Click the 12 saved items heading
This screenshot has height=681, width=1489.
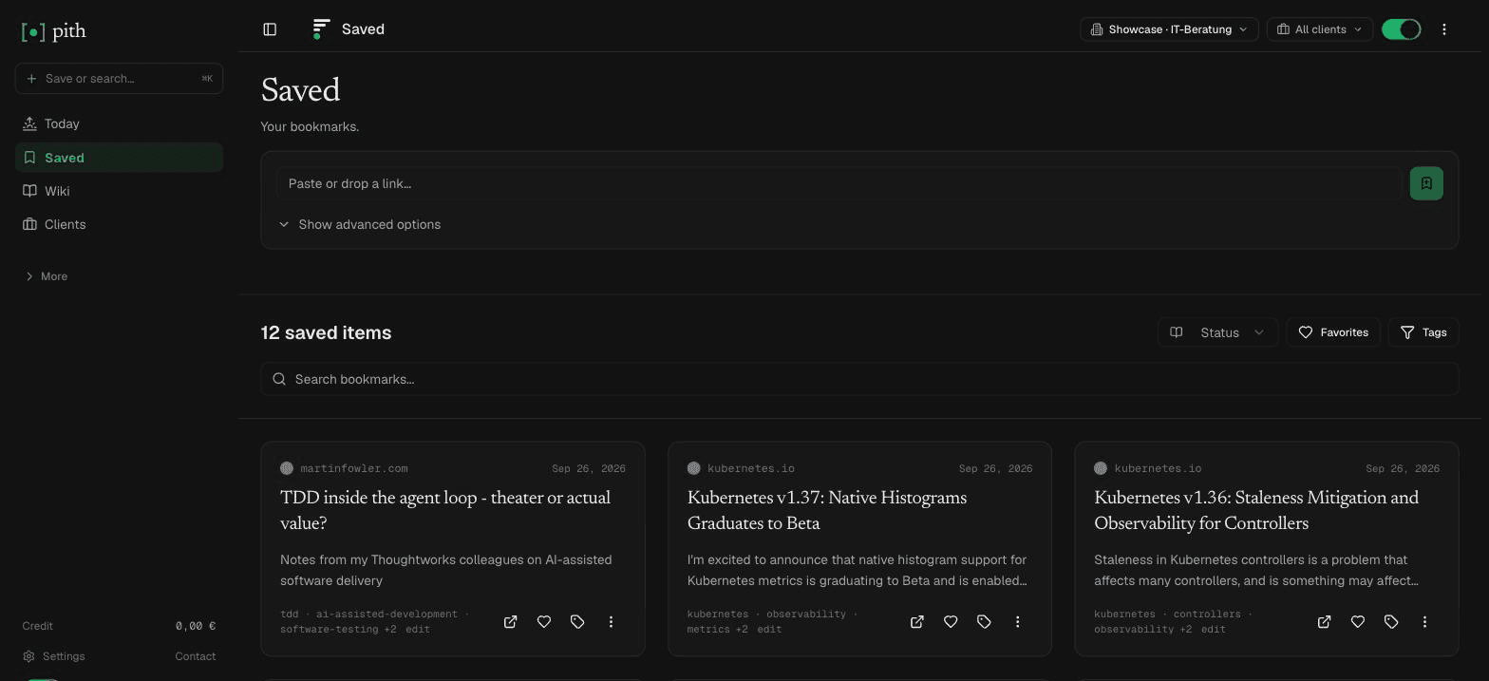pos(326,332)
